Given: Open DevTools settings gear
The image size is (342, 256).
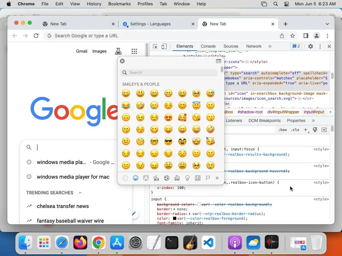Looking at the screenshot, I should [x=310, y=46].
